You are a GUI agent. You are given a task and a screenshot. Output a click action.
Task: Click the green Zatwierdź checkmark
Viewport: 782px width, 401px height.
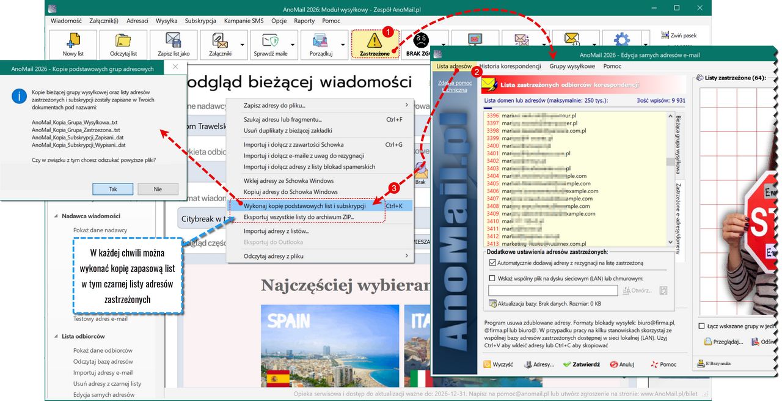(566, 364)
